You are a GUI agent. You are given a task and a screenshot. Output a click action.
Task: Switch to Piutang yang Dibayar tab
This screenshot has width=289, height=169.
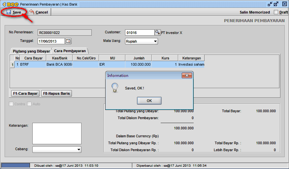coord(31,51)
